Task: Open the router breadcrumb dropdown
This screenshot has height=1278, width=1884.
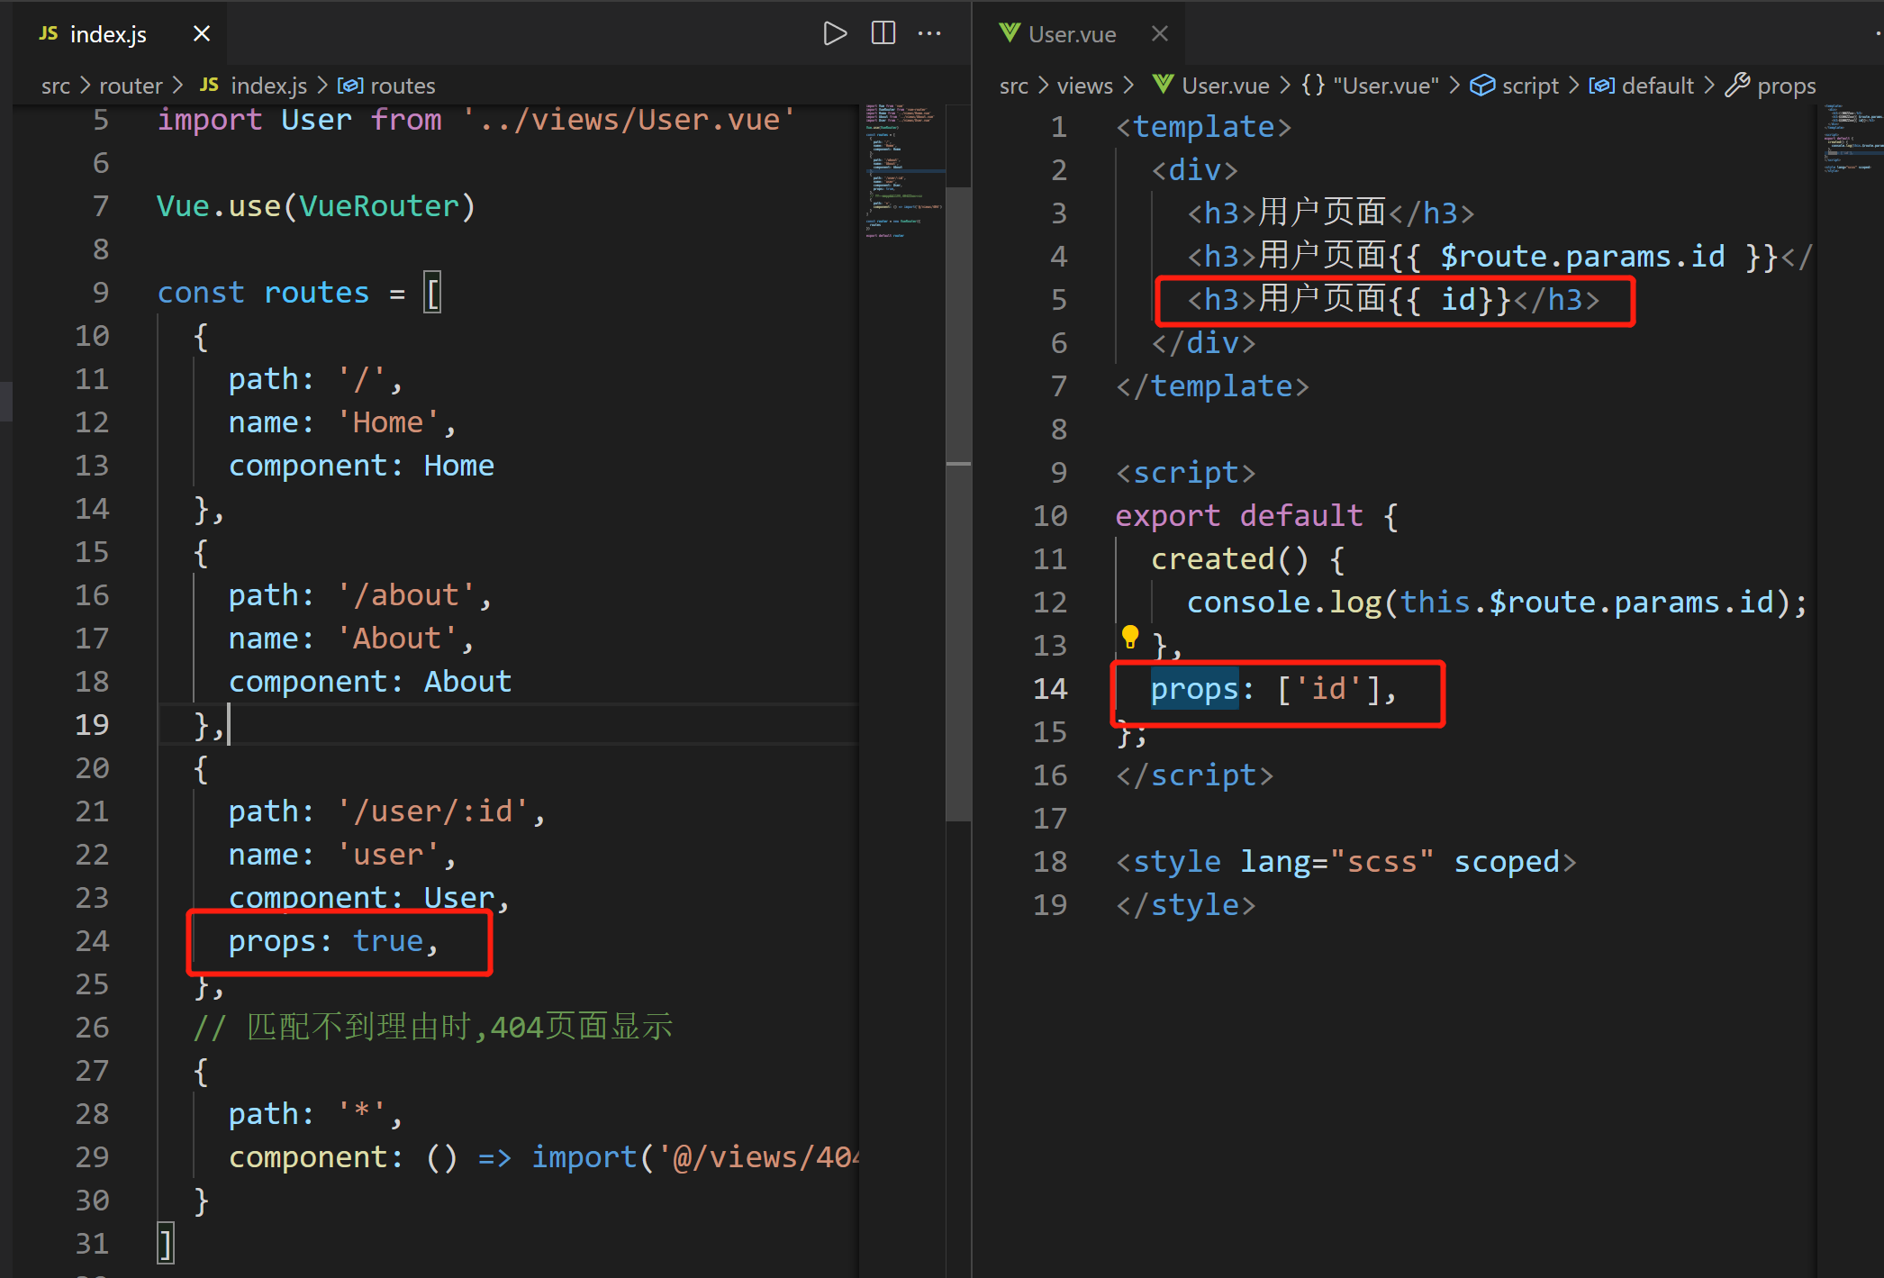Action: [131, 86]
